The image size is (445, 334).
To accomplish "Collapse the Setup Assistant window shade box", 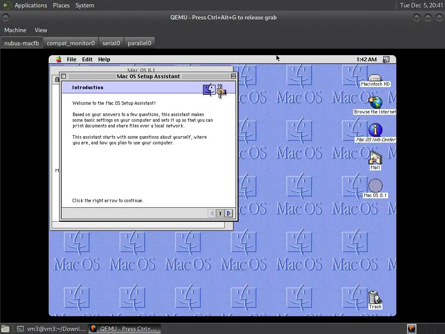I will click(x=233, y=77).
